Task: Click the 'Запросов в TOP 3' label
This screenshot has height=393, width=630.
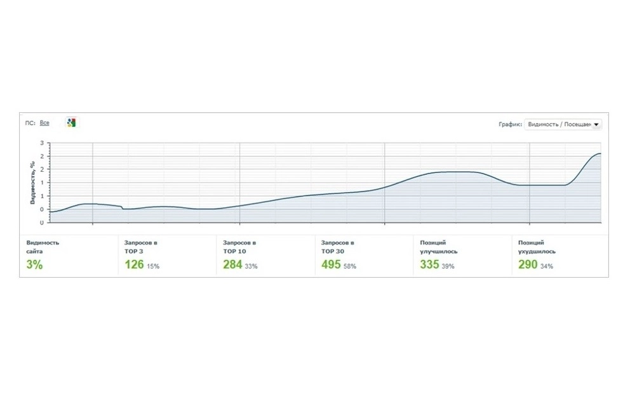Action: click(x=140, y=247)
